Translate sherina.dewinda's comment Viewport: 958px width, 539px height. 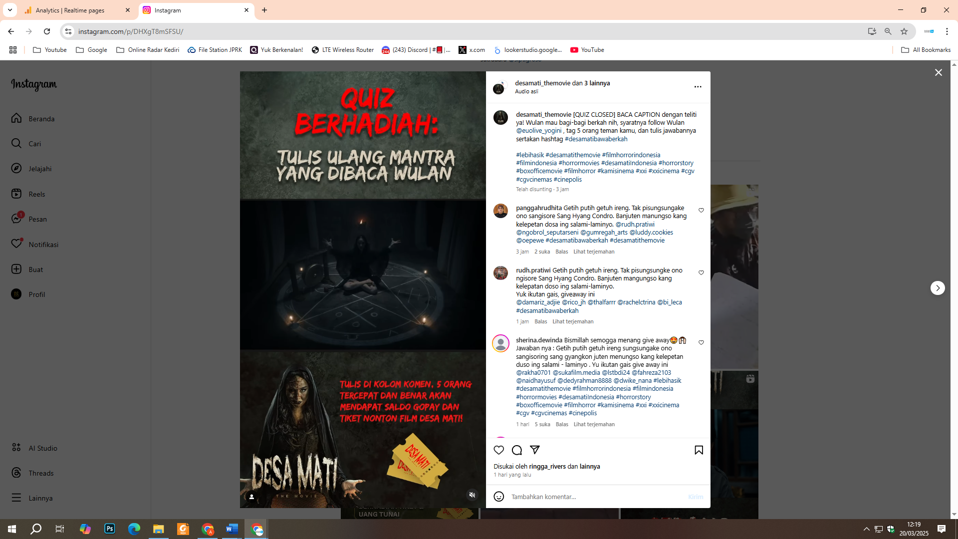[594, 424]
